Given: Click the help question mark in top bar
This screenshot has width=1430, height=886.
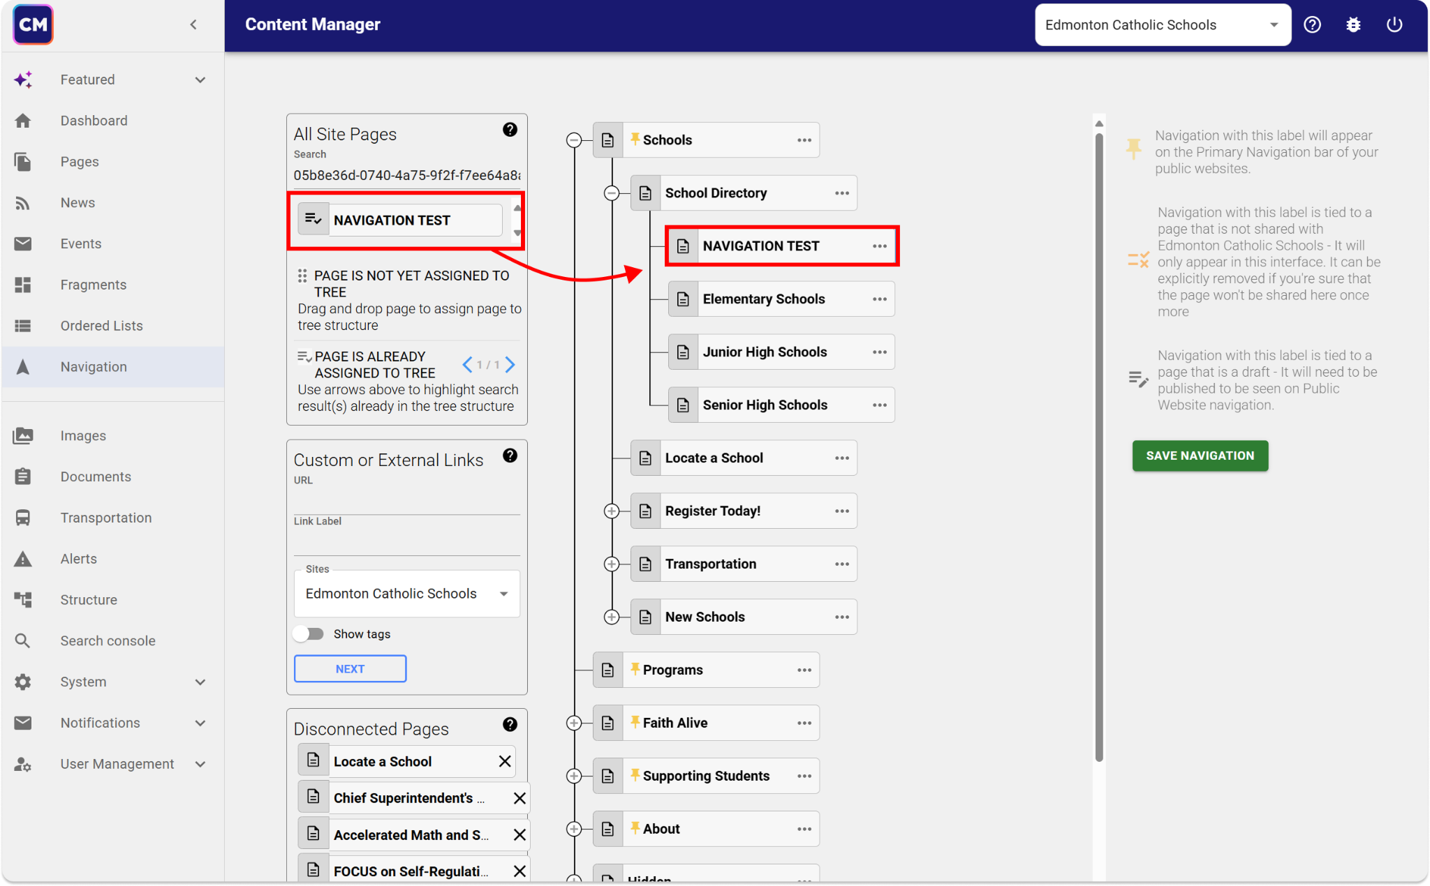Looking at the screenshot, I should point(1312,25).
